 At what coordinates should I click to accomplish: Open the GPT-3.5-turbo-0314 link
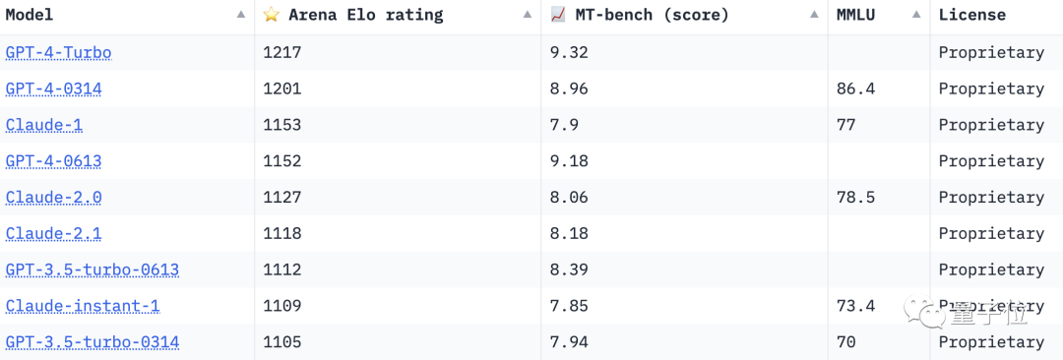pos(93,341)
